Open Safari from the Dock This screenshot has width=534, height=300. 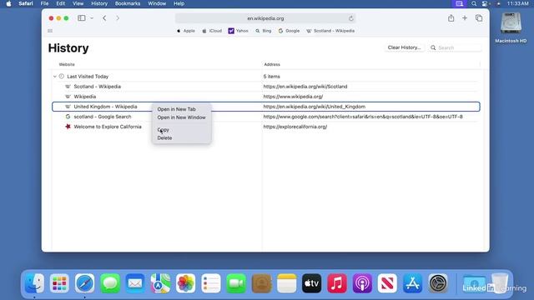point(85,283)
